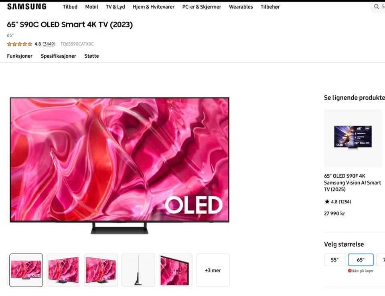Click the S90F product thumbnail image

pos(353,138)
